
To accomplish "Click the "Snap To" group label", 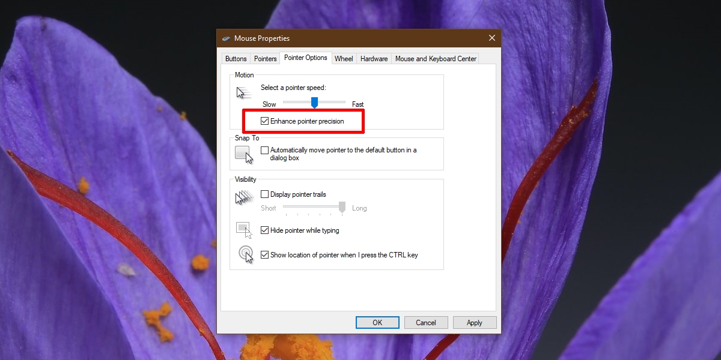I will (247, 138).
